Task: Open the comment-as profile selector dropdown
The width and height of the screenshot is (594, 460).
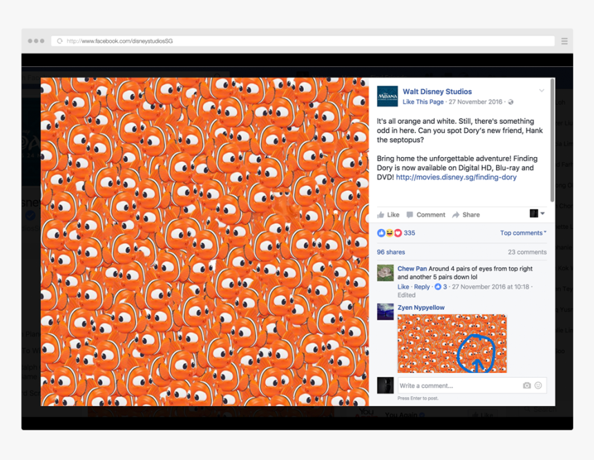Action: tap(537, 213)
